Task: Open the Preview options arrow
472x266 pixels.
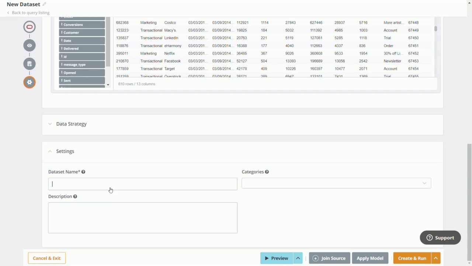Action: click(298, 258)
